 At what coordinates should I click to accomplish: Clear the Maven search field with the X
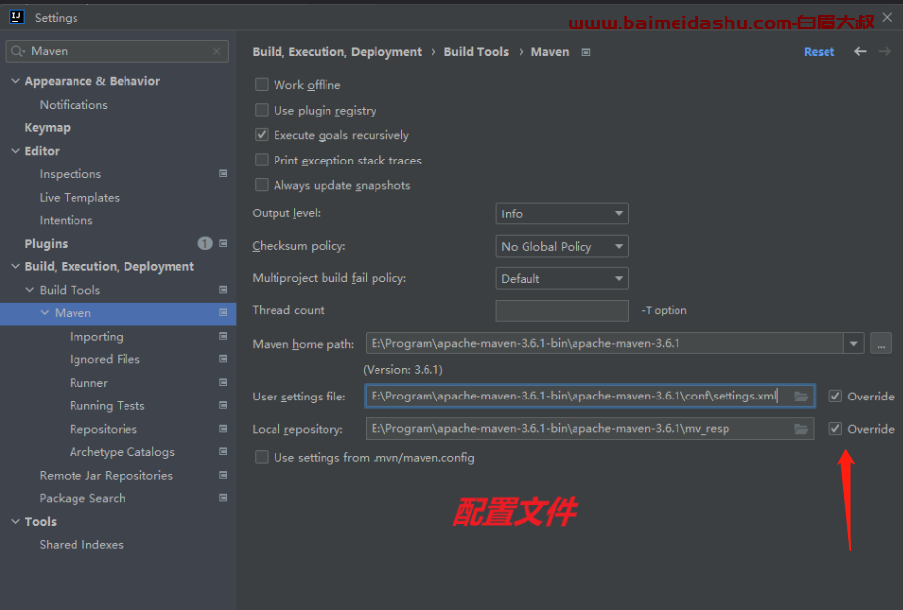point(216,51)
